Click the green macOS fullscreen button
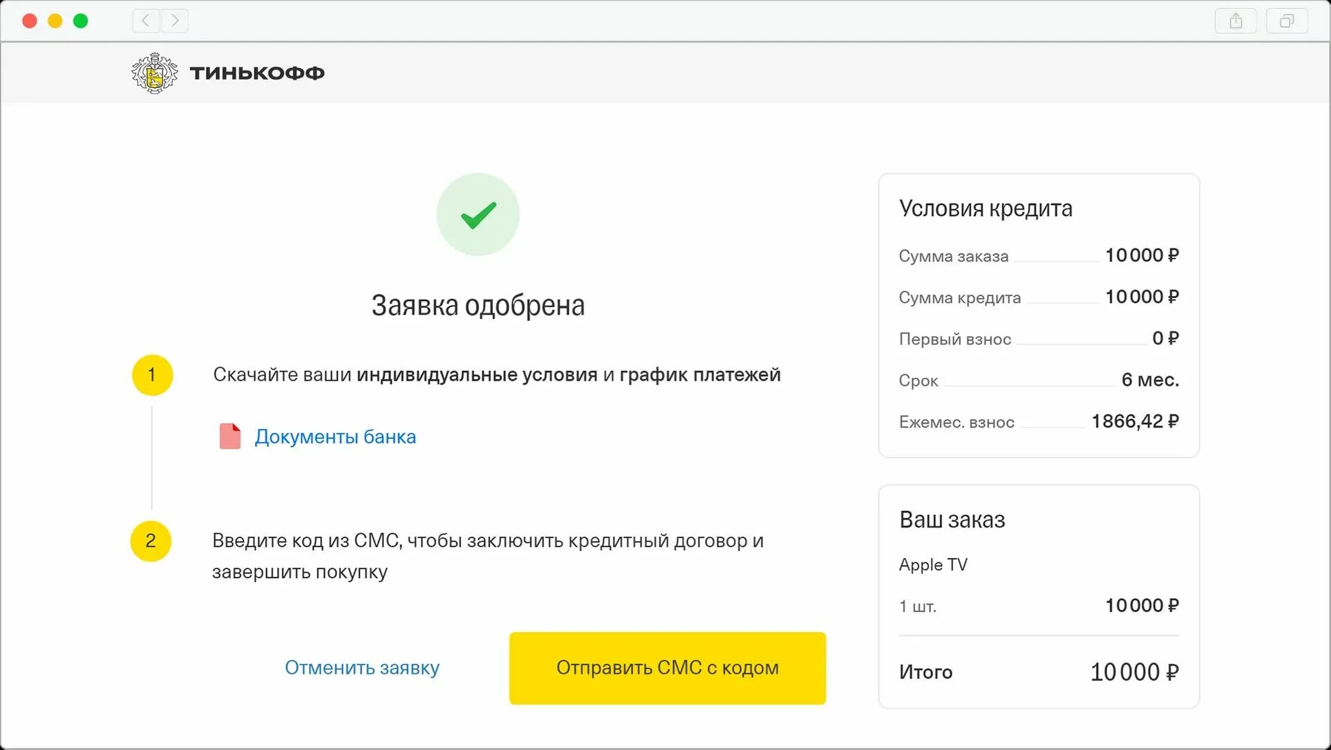The height and width of the screenshot is (750, 1331). 80,21
